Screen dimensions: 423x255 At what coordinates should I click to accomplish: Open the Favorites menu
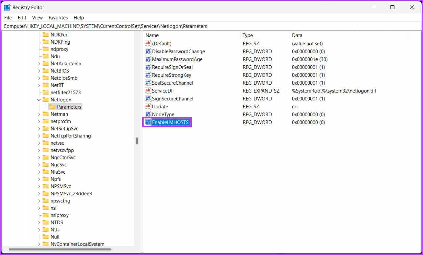[x=58, y=18]
